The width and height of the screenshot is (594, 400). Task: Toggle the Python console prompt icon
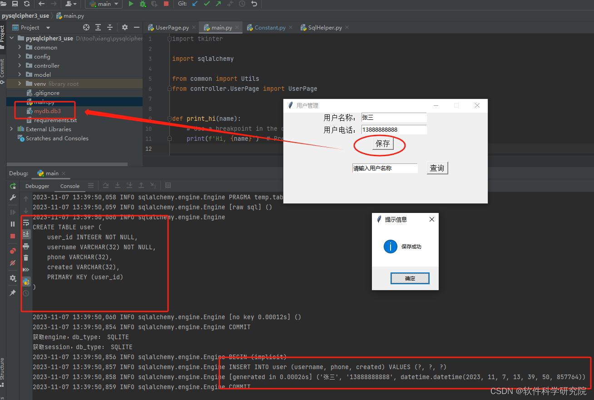tap(26, 281)
